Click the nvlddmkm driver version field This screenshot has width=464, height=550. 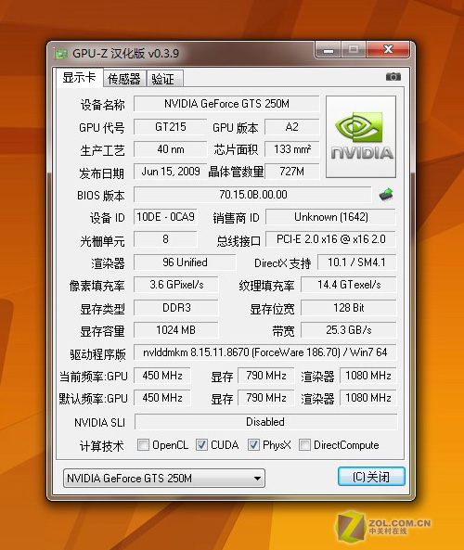pyautogui.click(x=265, y=352)
